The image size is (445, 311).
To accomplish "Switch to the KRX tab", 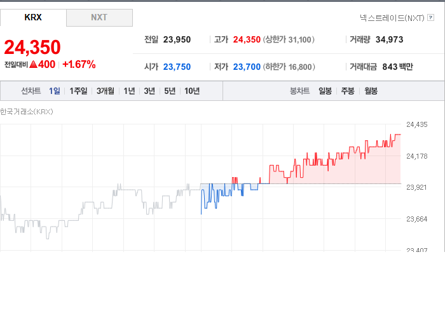I will (x=33, y=18).
